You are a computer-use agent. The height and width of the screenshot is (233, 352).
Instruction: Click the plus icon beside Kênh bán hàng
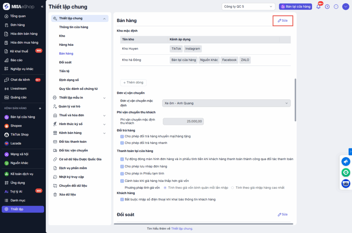tap(40, 108)
